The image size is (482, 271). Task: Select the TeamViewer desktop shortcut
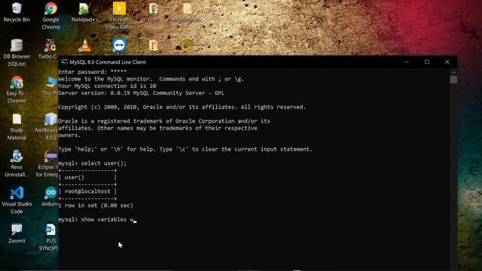pyautogui.click(x=119, y=45)
